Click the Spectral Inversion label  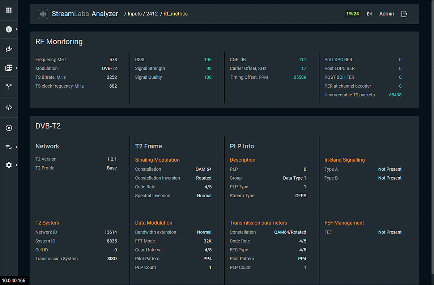pos(153,196)
